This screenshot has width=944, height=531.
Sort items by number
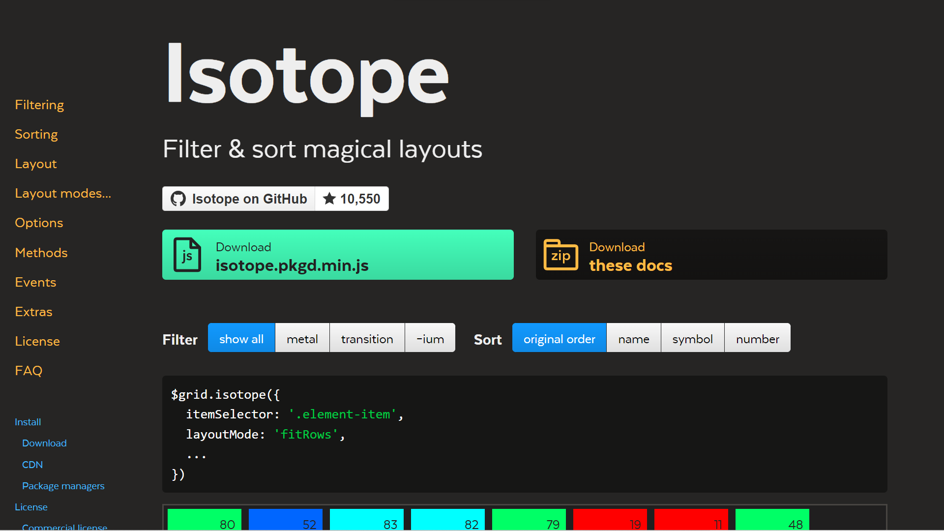(x=757, y=339)
